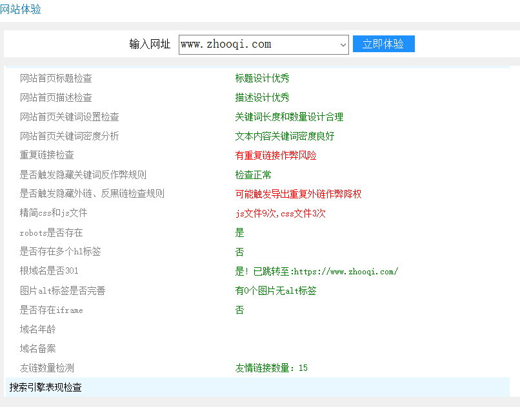The height and width of the screenshot is (407, 520).
Task: Click the 立即体验 button
Action: click(x=383, y=44)
